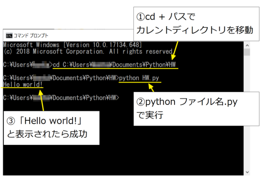Viewport: 267px width, 181px height.
Task: Click the python HW.py command
Action: (x=140, y=78)
